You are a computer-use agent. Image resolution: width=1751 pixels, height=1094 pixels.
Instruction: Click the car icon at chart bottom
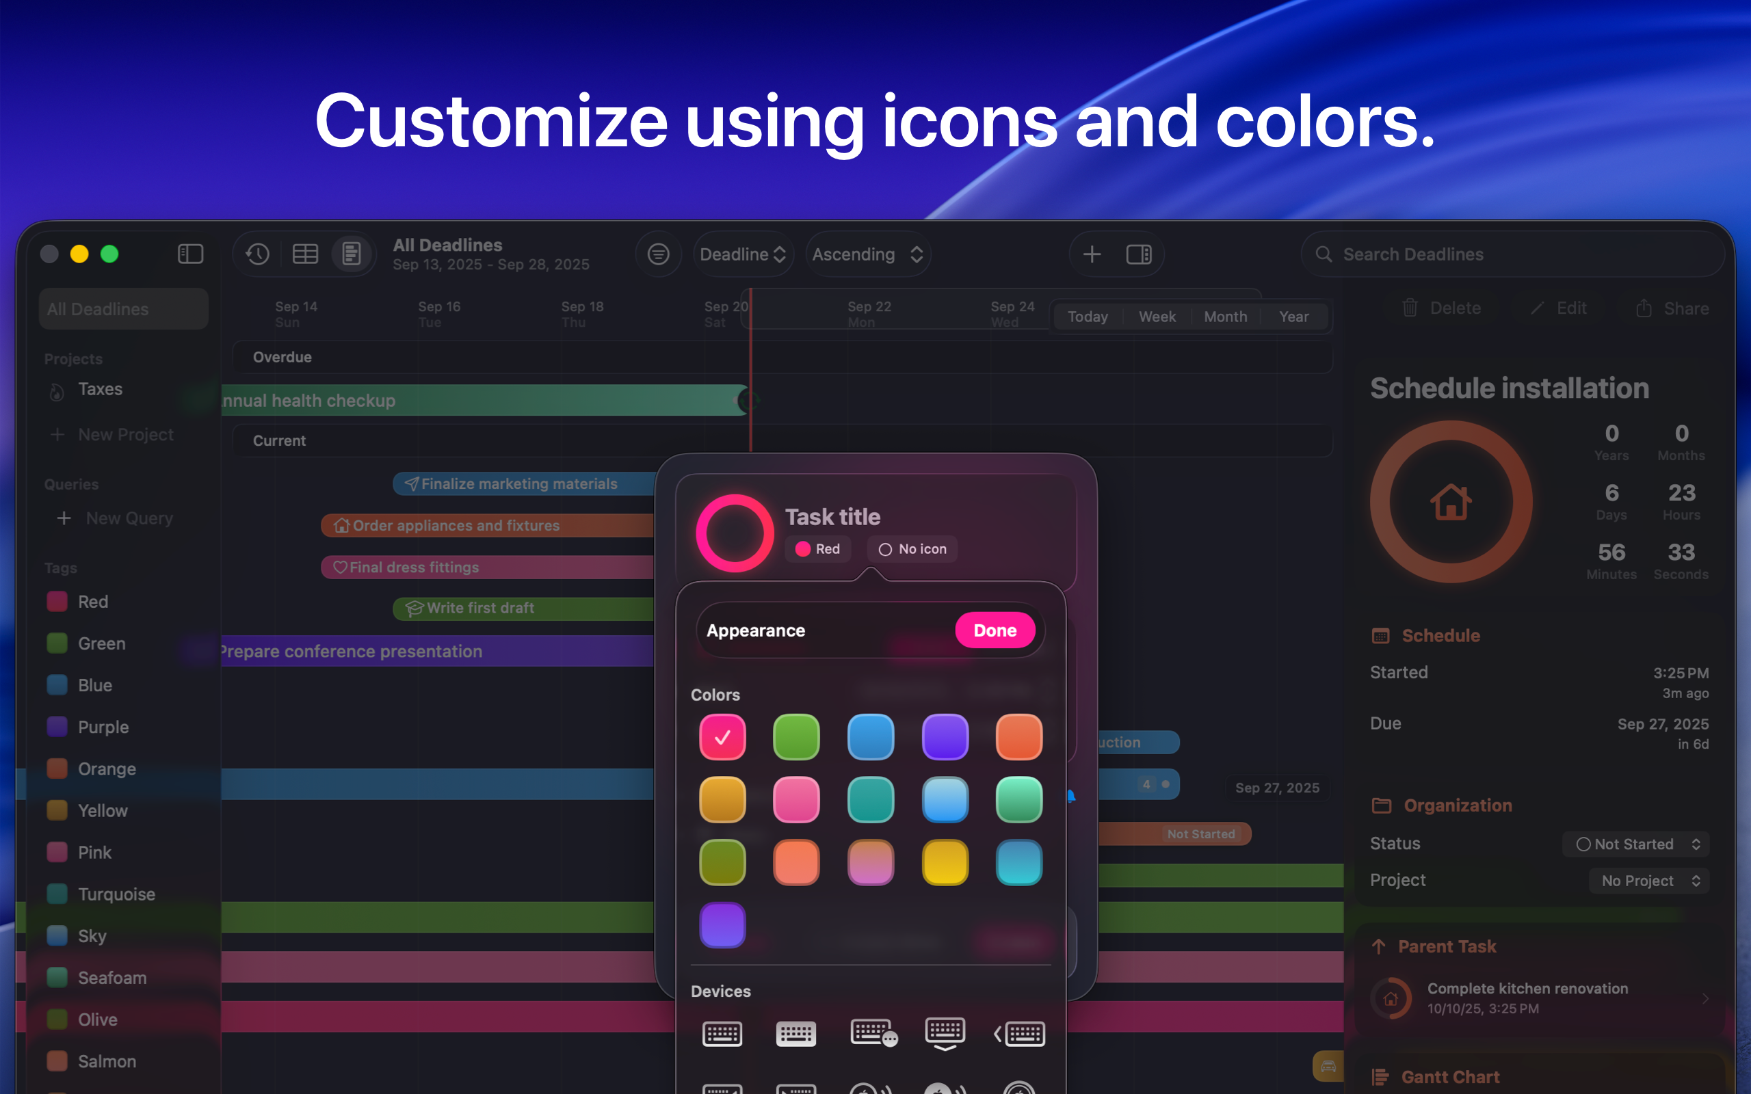[x=1328, y=1067]
